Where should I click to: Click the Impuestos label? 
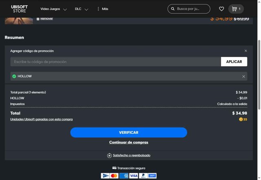click(x=18, y=104)
